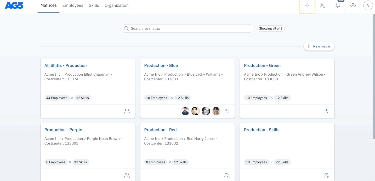Click the 22 Skills chip

pyautogui.click(x=282, y=162)
